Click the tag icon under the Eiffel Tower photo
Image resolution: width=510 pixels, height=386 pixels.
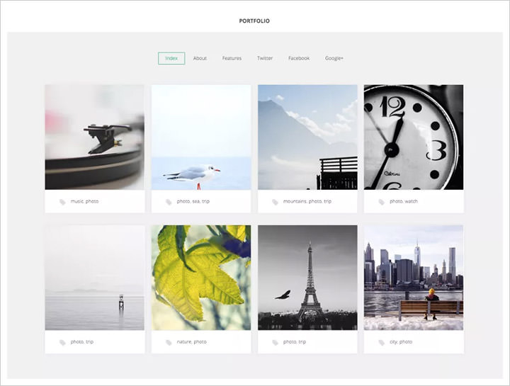pos(275,342)
